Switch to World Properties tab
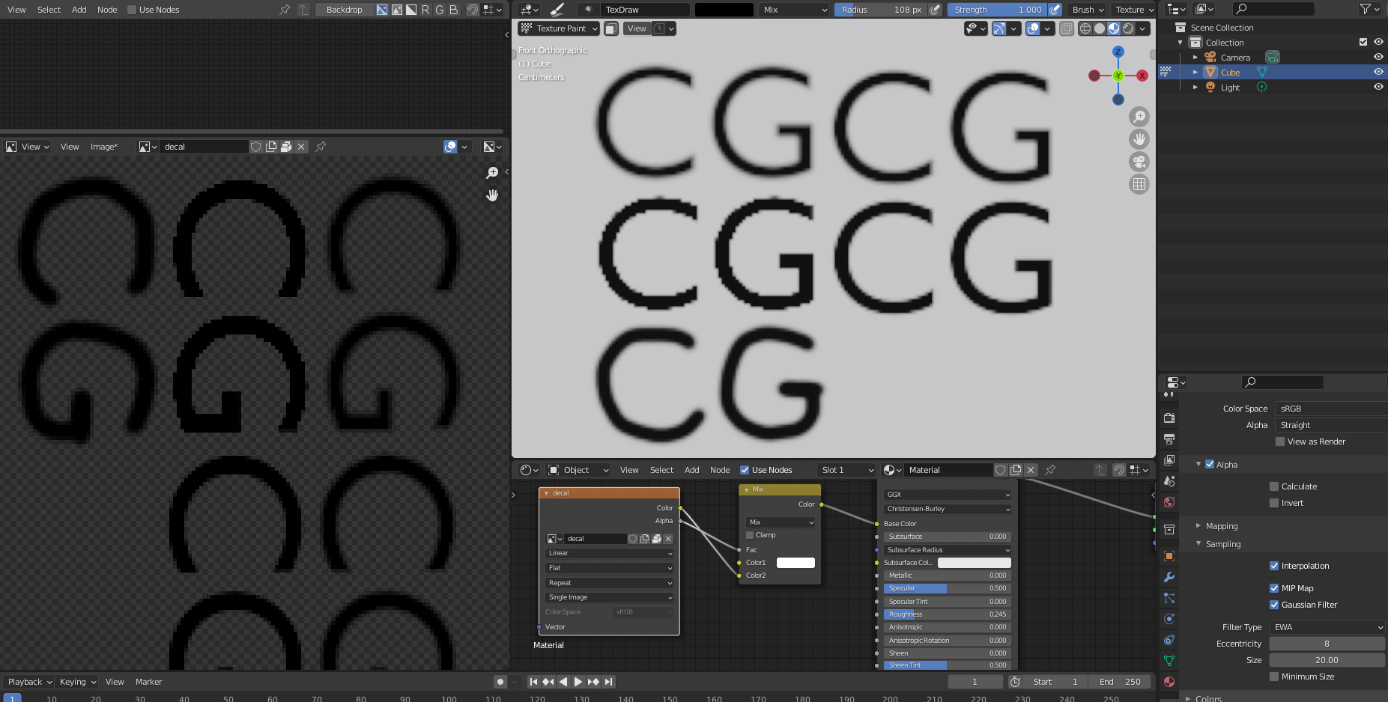The width and height of the screenshot is (1388, 702). (x=1170, y=503)
